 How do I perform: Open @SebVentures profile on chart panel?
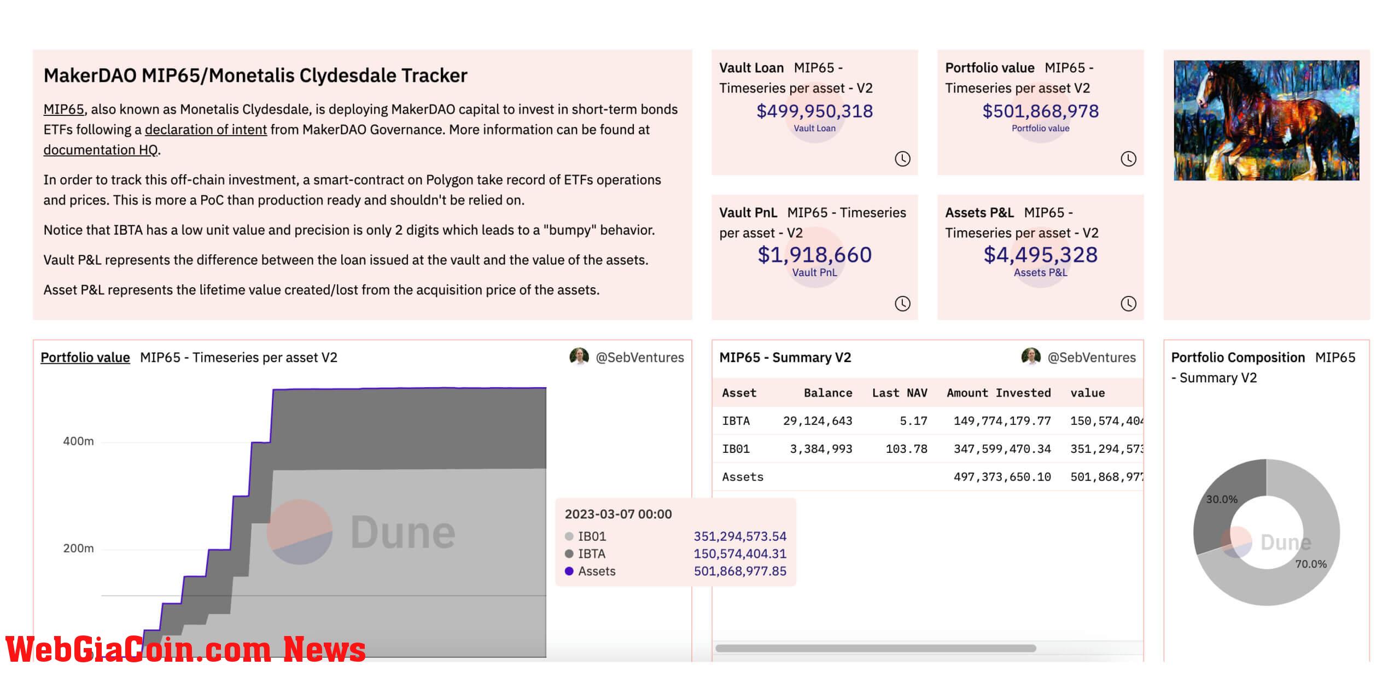[639, 357]
